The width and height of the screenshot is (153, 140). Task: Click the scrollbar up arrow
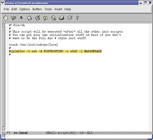click(x=4, y=26)
